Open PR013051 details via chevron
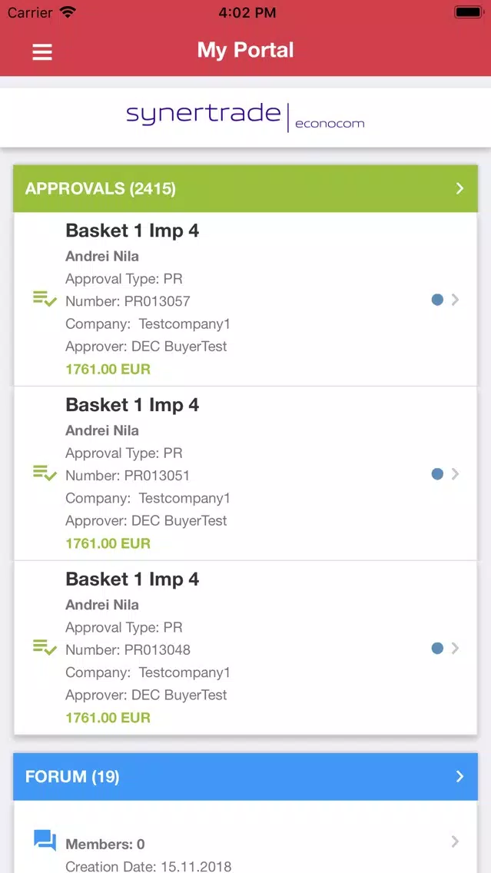491x873 pixels. 456,474
